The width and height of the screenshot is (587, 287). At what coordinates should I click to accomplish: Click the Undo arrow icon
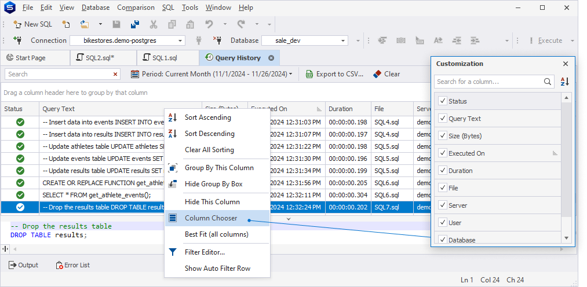click(209, 24)
